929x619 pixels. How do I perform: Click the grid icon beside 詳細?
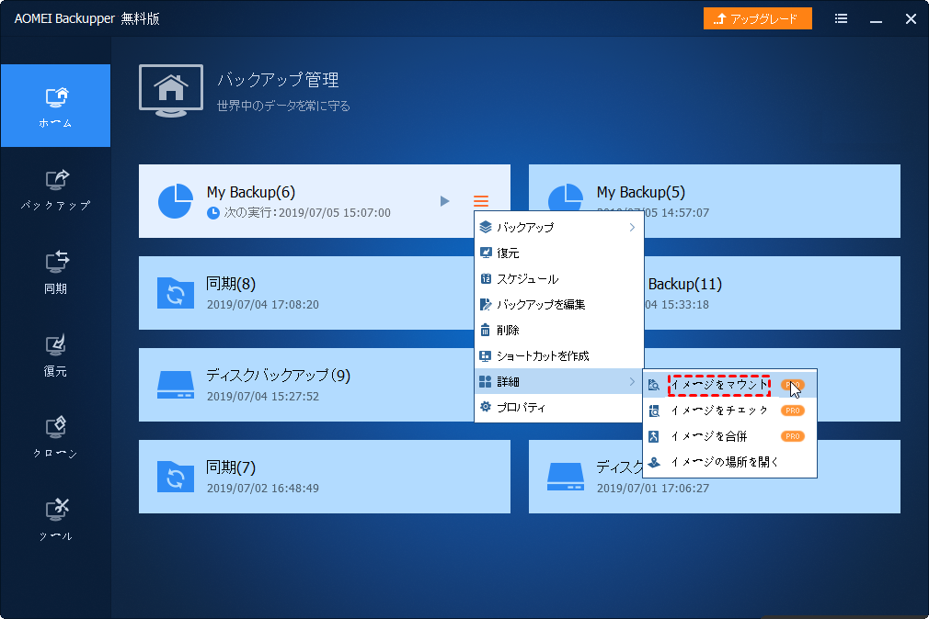coord(486,382)
